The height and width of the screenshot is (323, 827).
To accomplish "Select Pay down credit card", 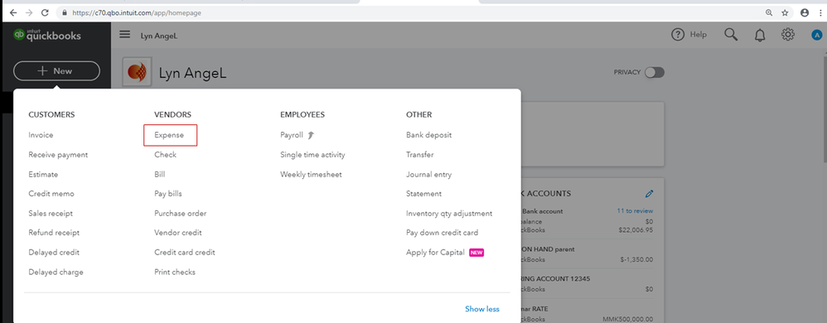I will click(x=442, y=233).
